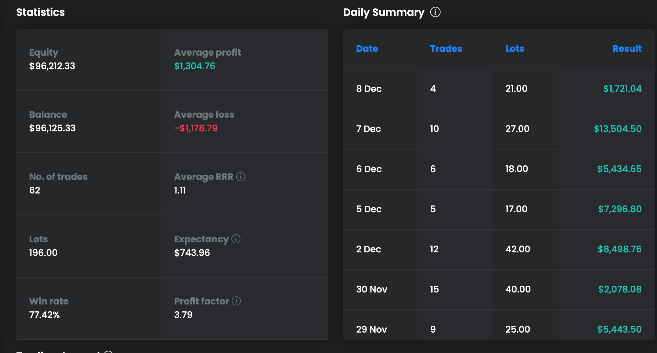Sort by the Trades column header
Screen dimensions: 657x353
(446, 49)
